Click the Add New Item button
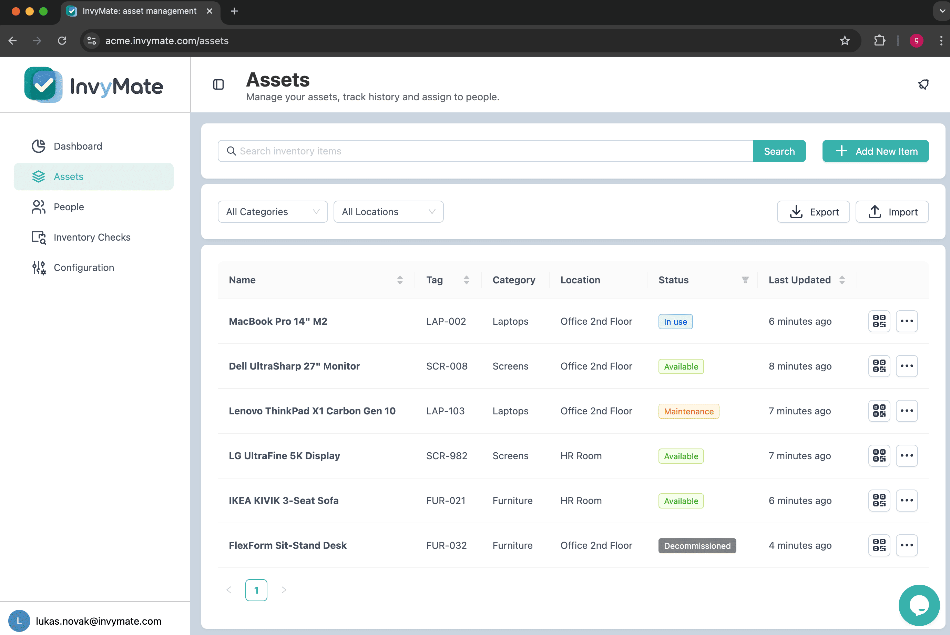 (x=875, y=151)
